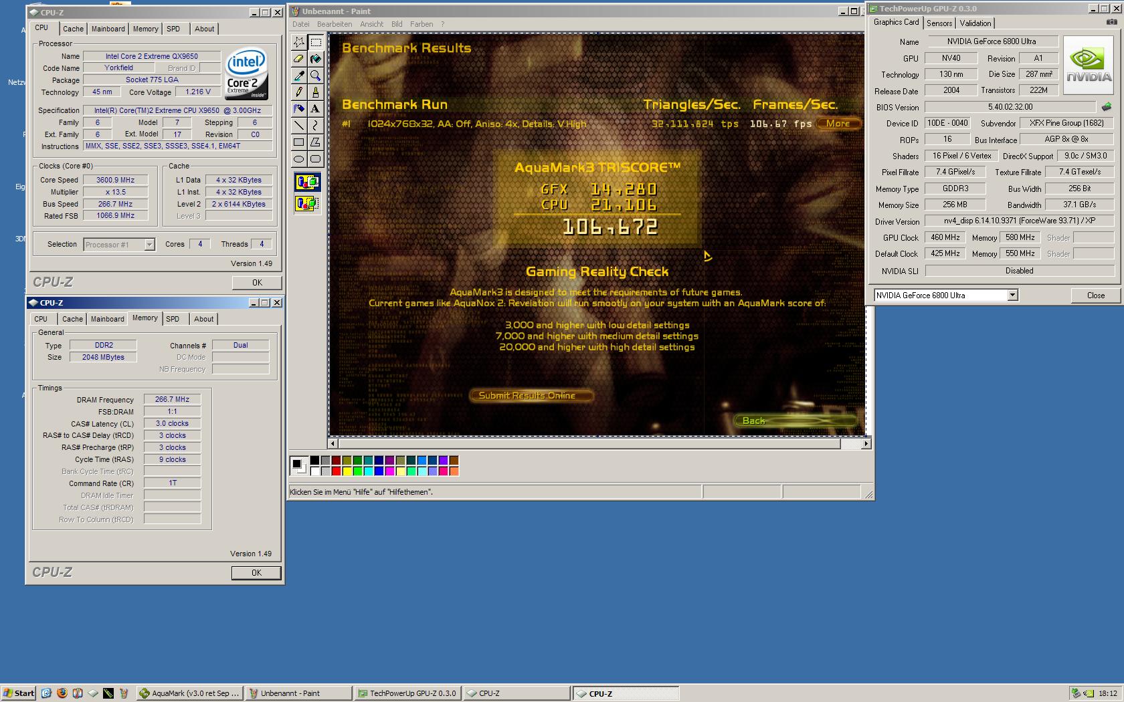The height and width of the screenshot is (702, 1124).
Task: Open SPD tab in bottom CPU-Z window
Action: point(173,319)
